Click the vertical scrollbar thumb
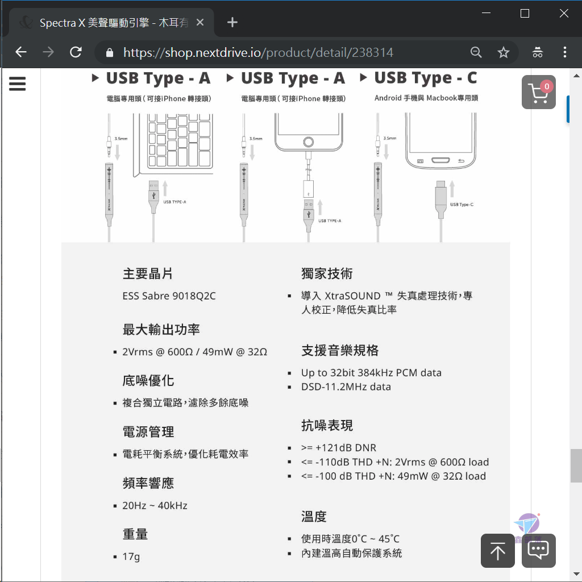This screenshot has height=582, width=582. pos(576,465)
